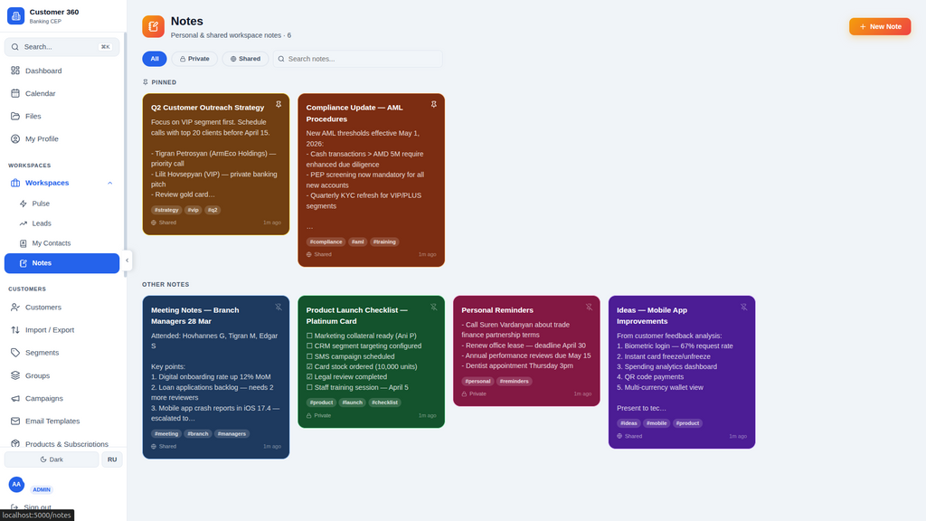Click the Search notes field
Image resolution: width=926 pixels, height=521 pixels.
pos(358,59)
